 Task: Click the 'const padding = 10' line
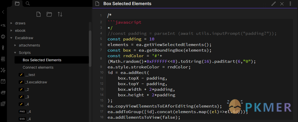click(x=131, y=39)
